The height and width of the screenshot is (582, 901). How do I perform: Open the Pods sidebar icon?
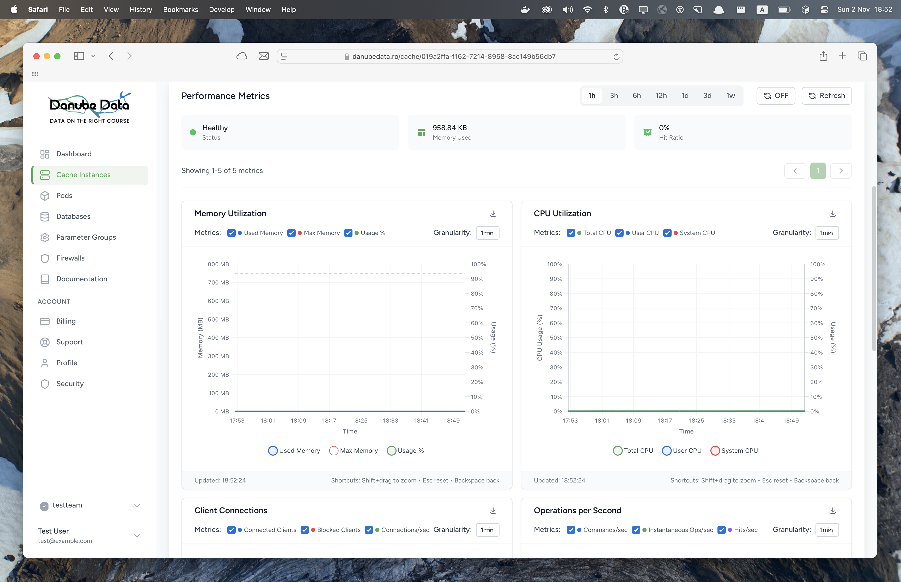45,196
